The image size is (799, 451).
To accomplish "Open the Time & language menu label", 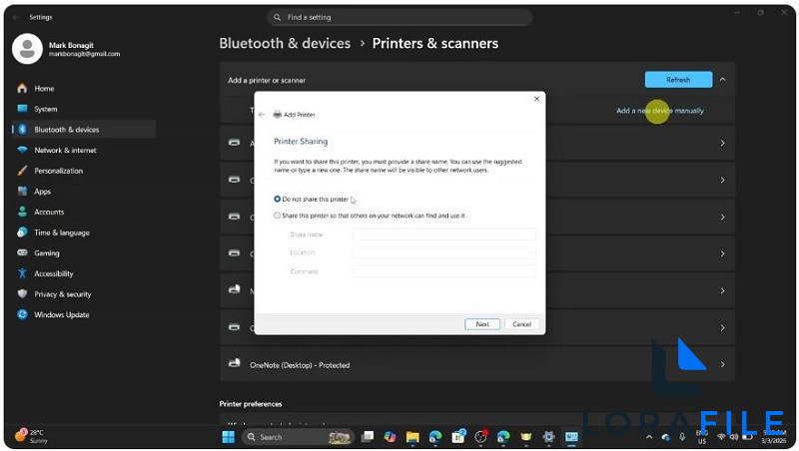I will click(x=62, y=232).
